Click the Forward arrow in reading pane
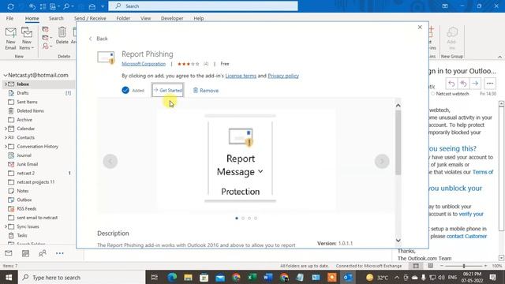Image resolution: width=505 pixels, height=284 pixels. (475, 84)
